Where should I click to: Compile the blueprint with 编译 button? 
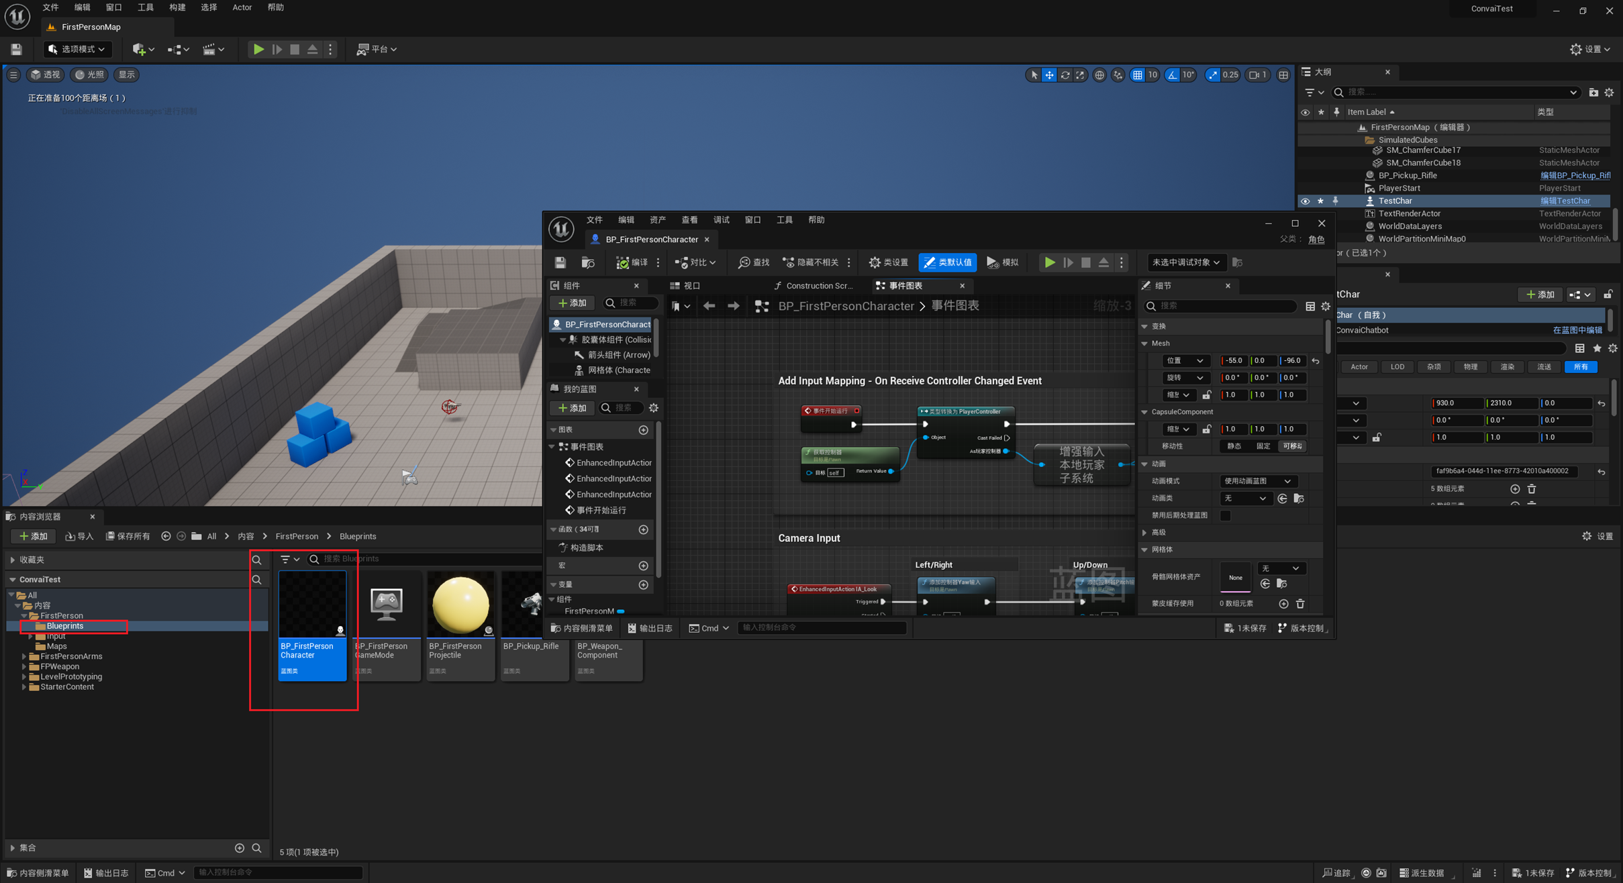point(632,262)
